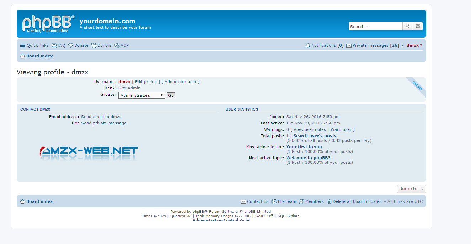Screen dimensions: 471x244
Task: Open the Jump to dropdown
Action: tap(411, 189)
